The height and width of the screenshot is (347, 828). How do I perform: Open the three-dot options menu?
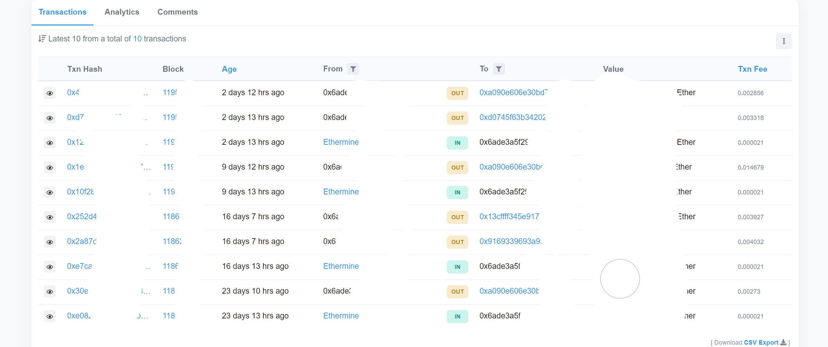tap(783, 41)
